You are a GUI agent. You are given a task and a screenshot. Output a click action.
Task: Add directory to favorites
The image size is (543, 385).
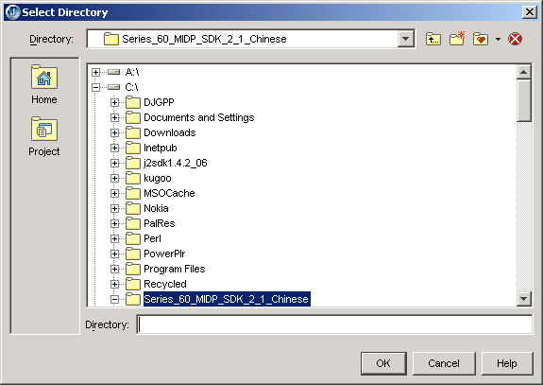[481, 39]
